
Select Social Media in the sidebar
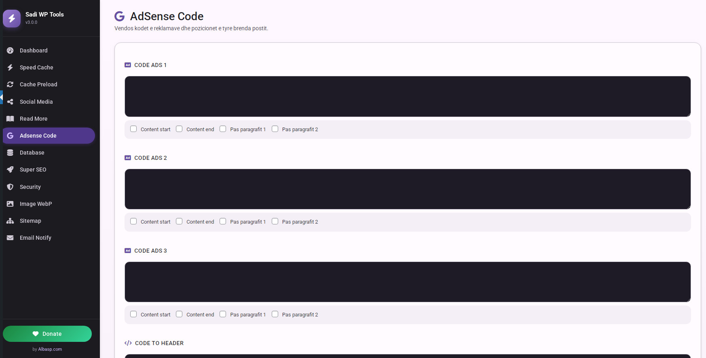[x=49, y=102]
